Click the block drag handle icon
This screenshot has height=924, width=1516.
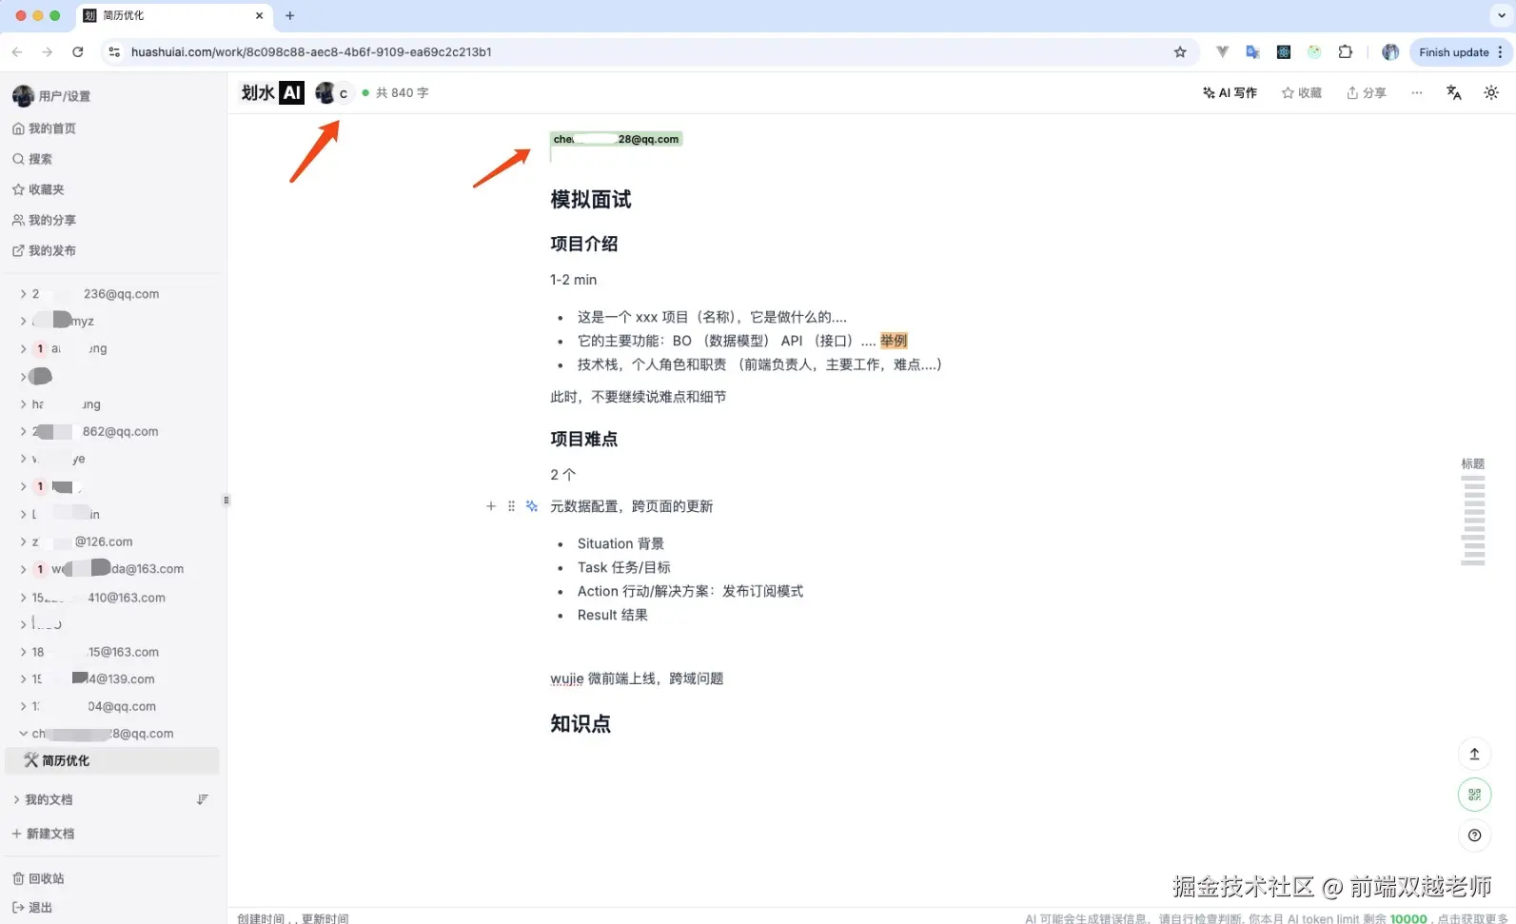point(511,506)
